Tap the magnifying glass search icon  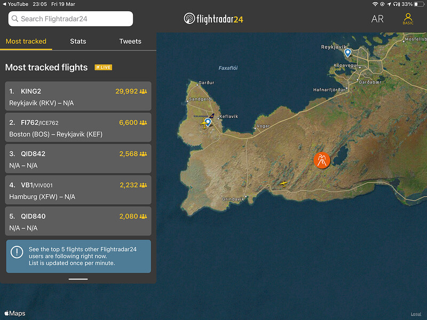[x=15, y=19]
